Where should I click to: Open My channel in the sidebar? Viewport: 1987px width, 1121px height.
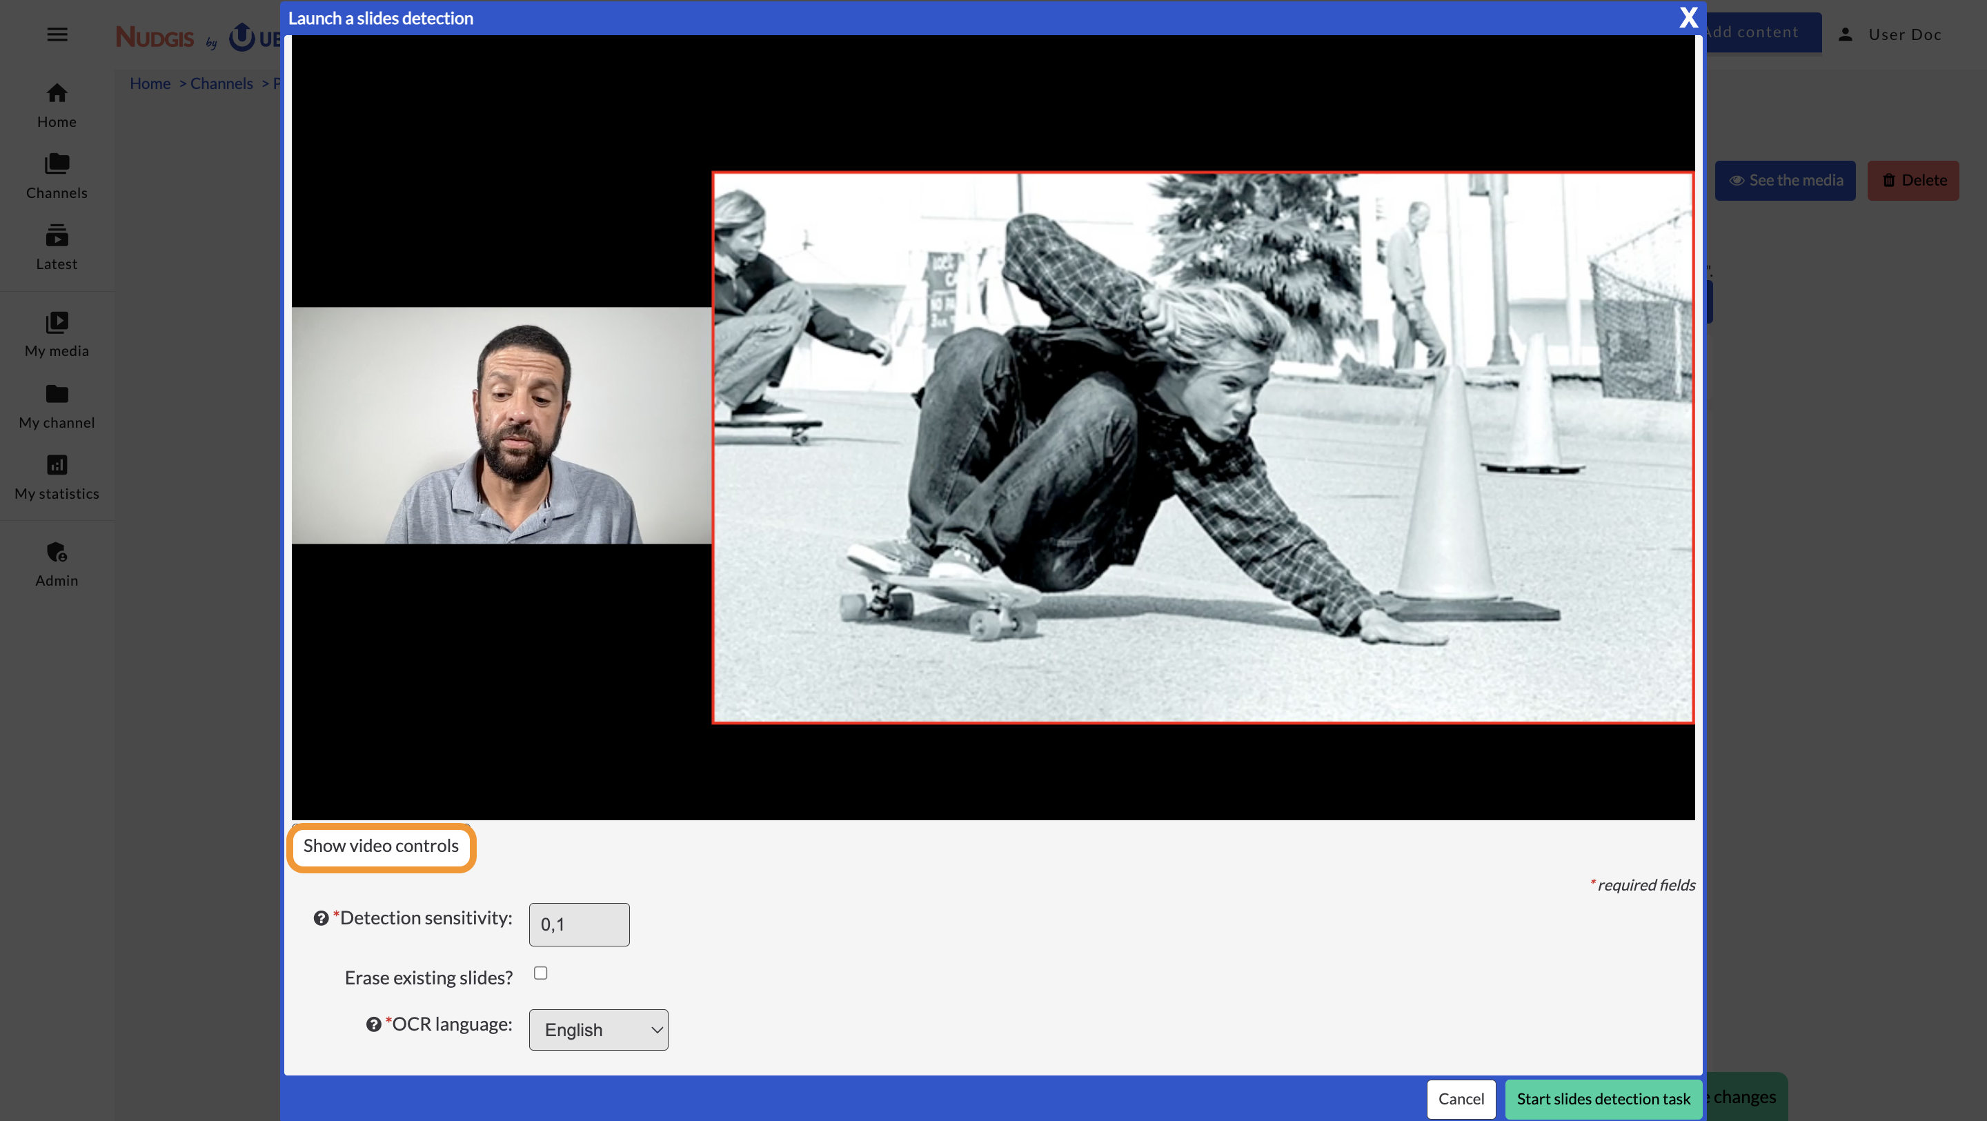point(57,406)
